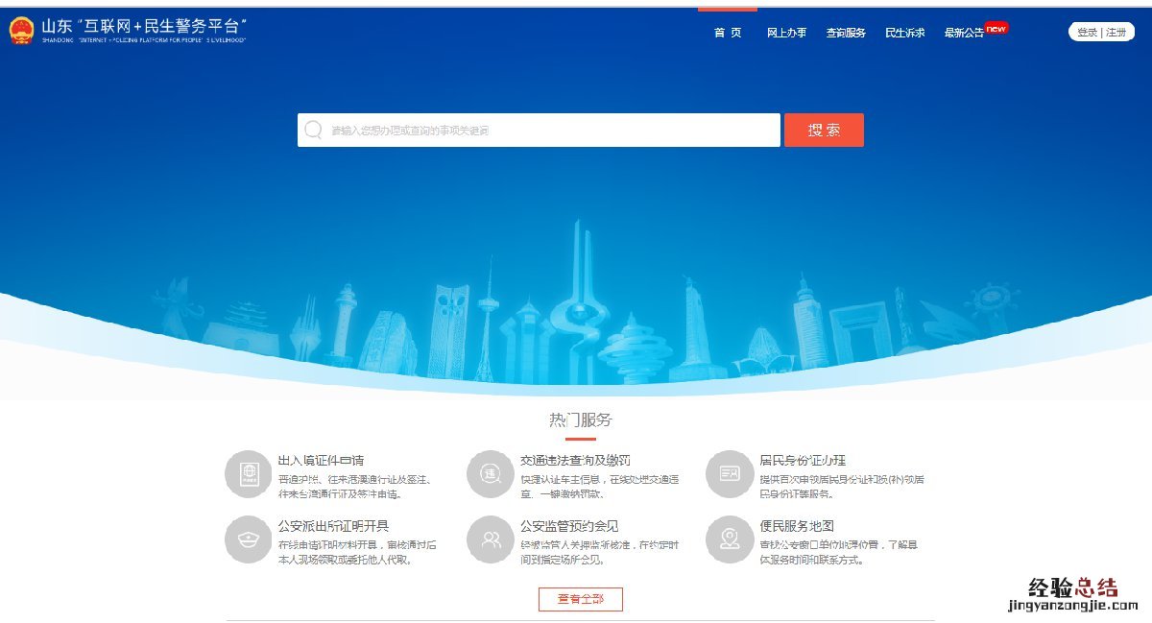Click the description under 居民身份证办理

pos(842,487)
